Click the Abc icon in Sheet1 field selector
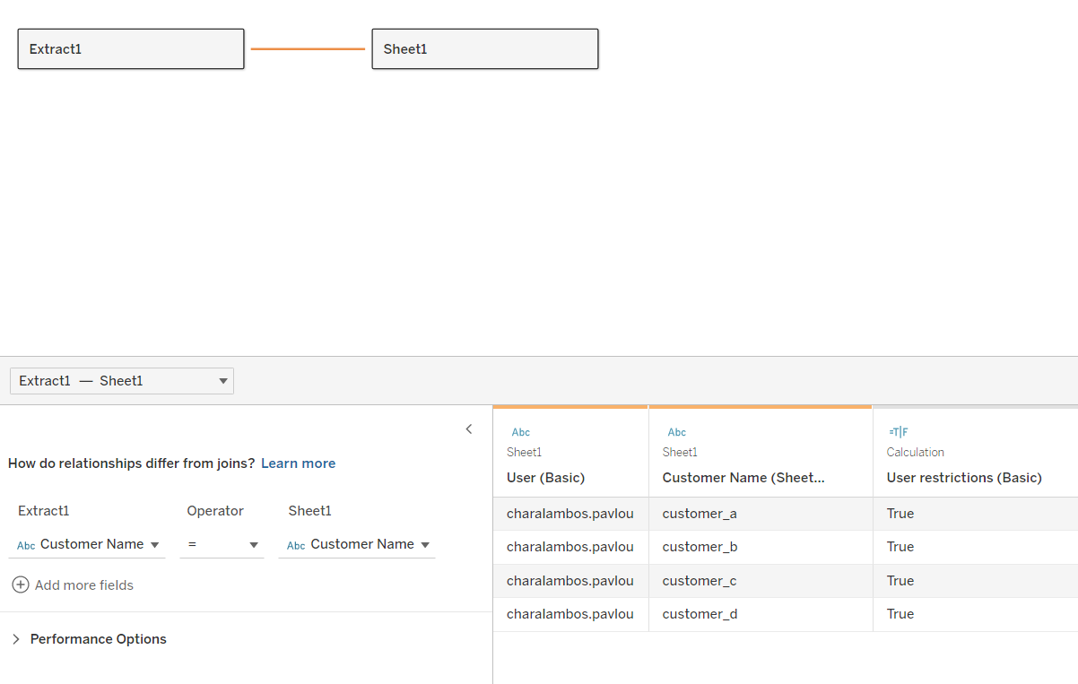This screenshot has height=684, width=1078. pos(296,545)
